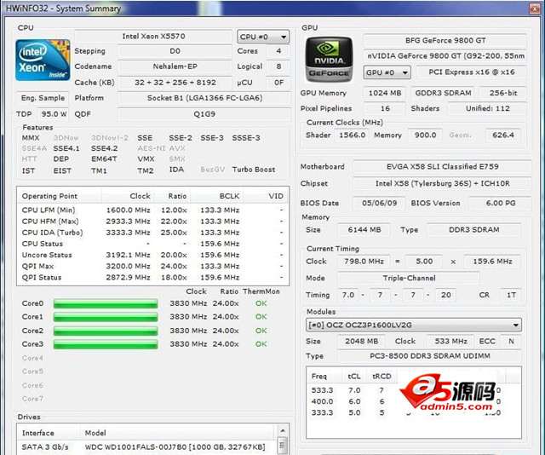Click the Core1 usage bar

pos(106,317)
